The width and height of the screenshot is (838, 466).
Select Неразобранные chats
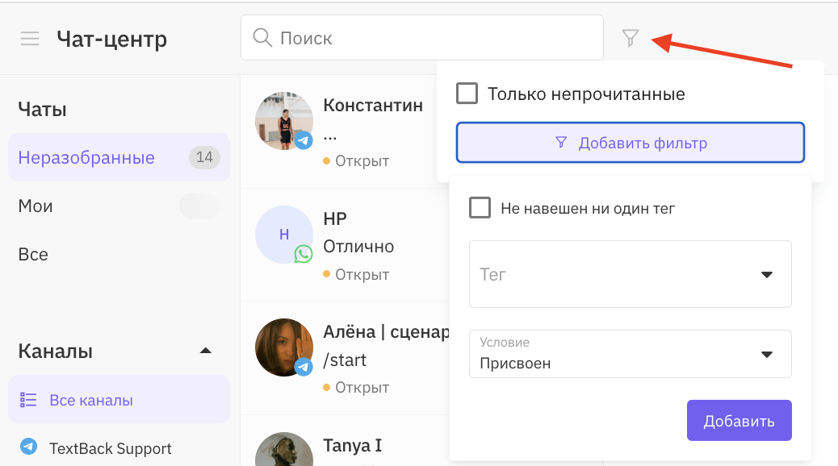click(x=86, y=157)
